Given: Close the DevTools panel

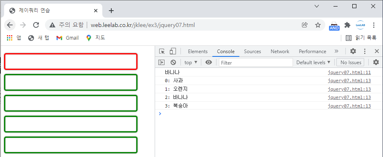Looking at the screenshot, I should coord(376,51).
